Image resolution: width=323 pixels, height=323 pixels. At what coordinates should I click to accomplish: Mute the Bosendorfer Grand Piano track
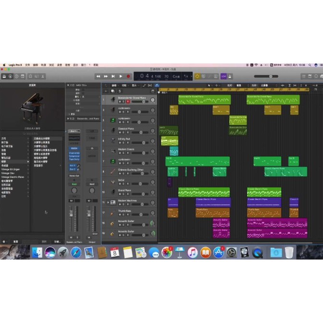click(120, 102)
